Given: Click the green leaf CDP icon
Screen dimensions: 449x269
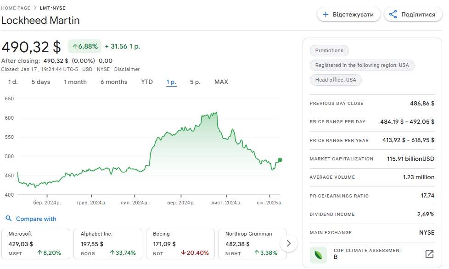Looking at the screenshot, I should point(318,255).
